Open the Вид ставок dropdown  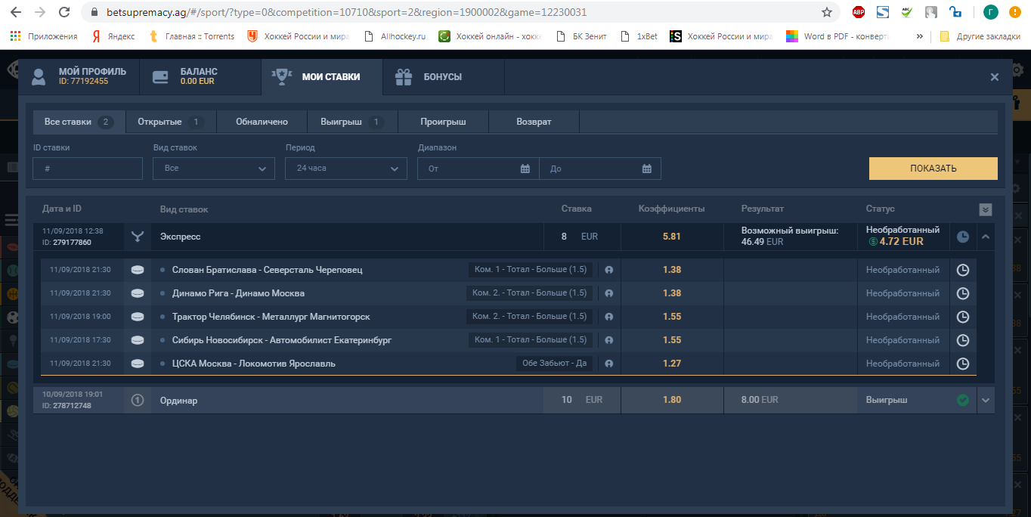214,169
